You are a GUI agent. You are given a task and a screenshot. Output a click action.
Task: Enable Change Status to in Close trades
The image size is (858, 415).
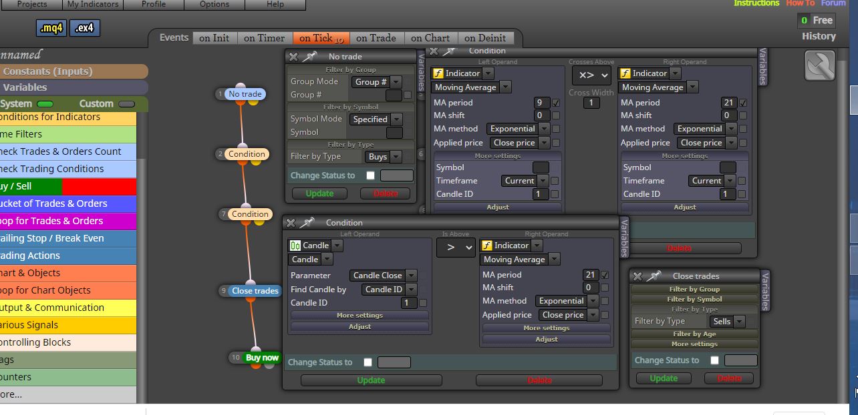coord(714,360)
